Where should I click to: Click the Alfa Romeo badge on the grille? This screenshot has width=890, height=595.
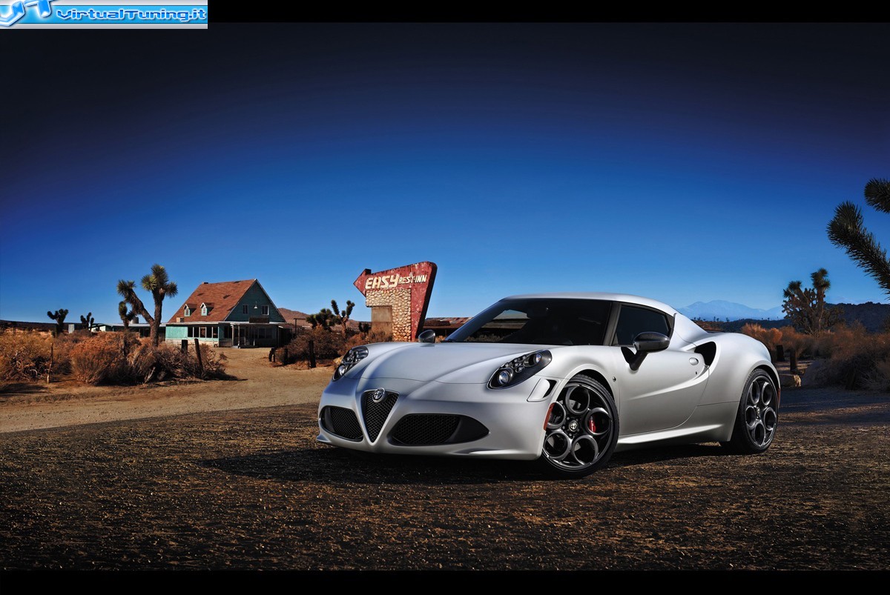coord(378,396)
